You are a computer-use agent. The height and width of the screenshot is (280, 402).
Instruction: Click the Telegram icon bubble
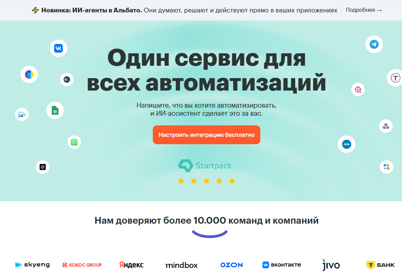pos(374,44)
